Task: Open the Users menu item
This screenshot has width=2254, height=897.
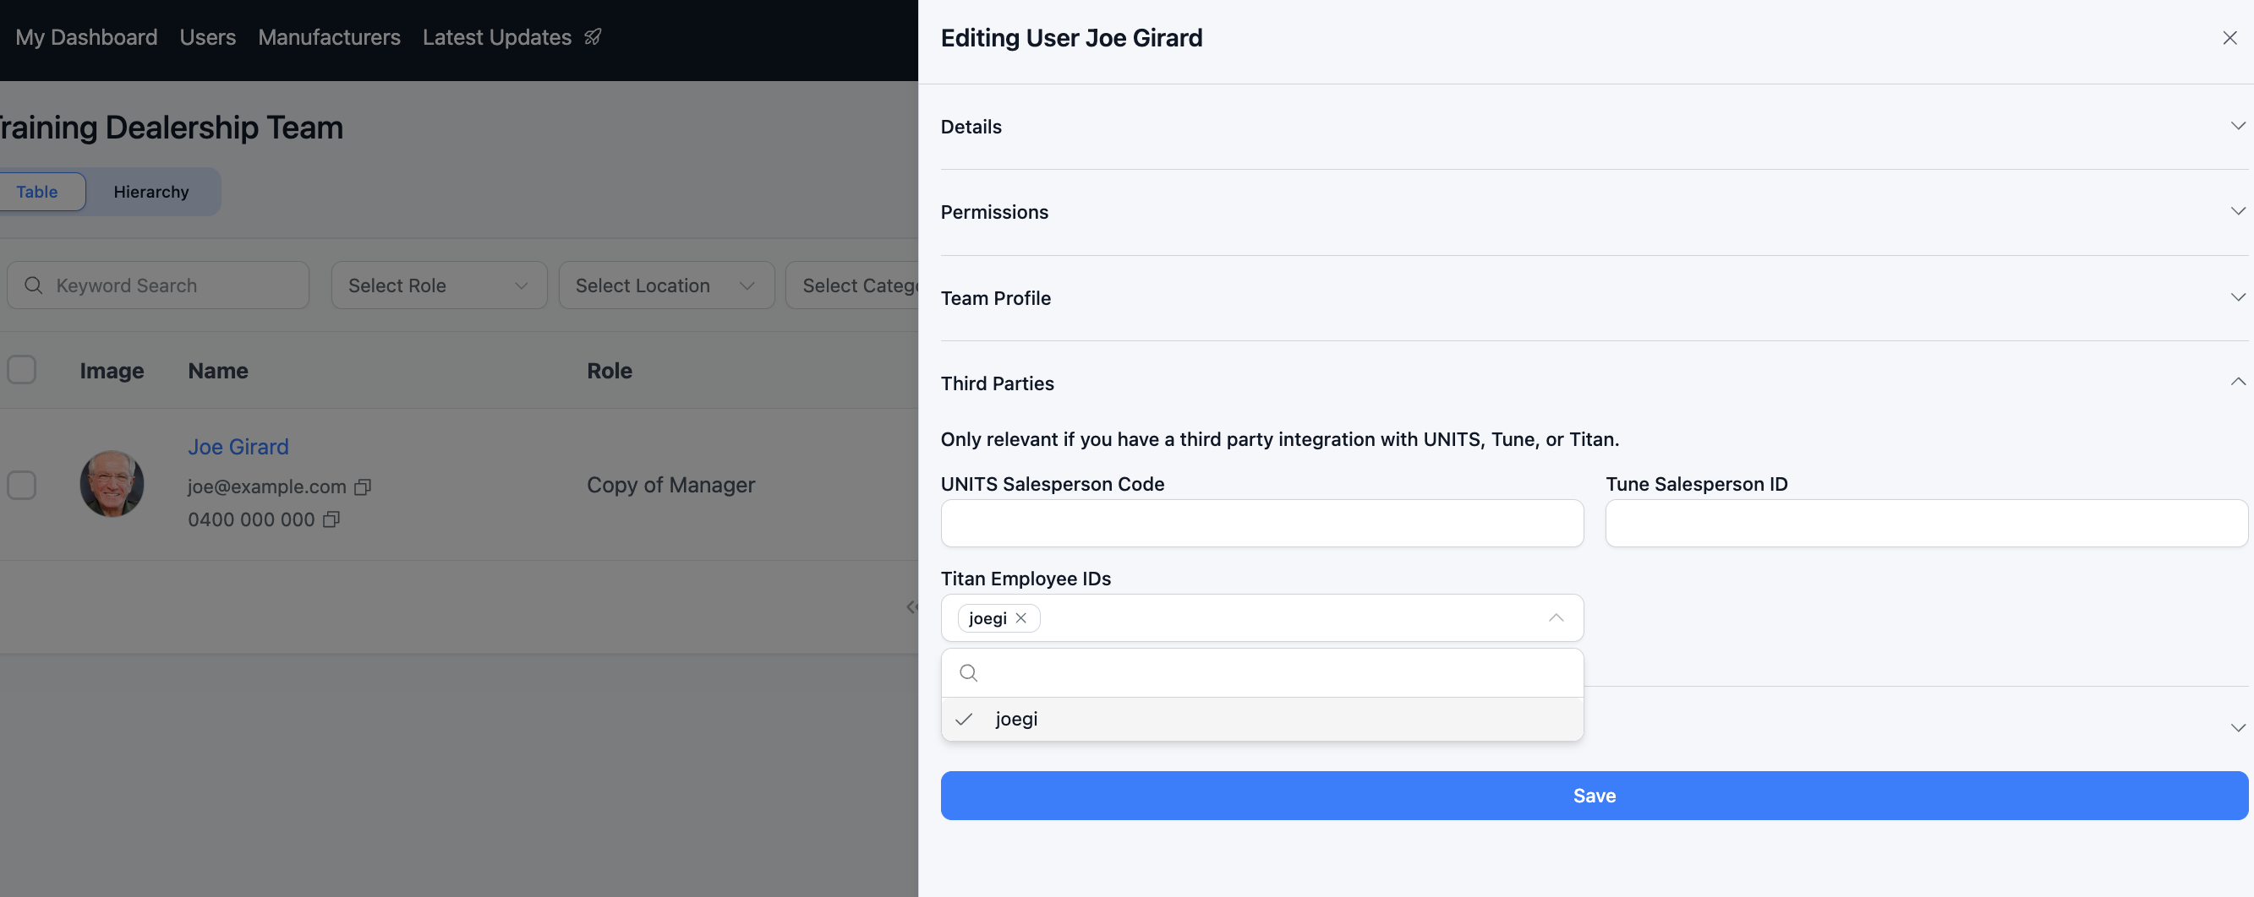Action: (208, 36)
